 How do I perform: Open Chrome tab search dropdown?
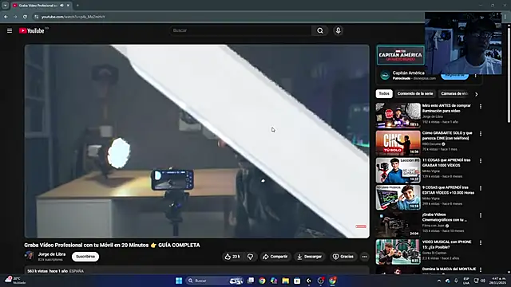pyautogui.click(x=6, y=6)
